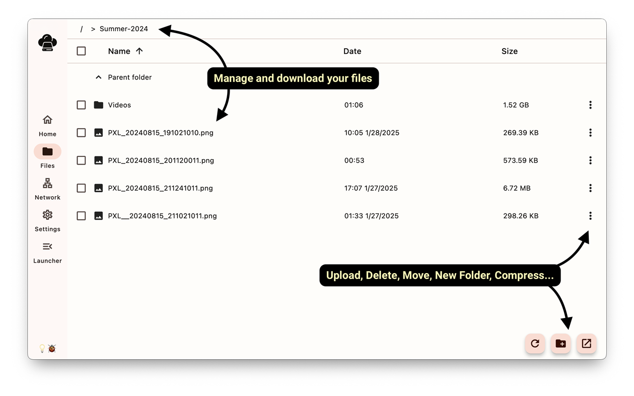
Task: Open the Launcher from the sidebar
Action: pos(47,252)
